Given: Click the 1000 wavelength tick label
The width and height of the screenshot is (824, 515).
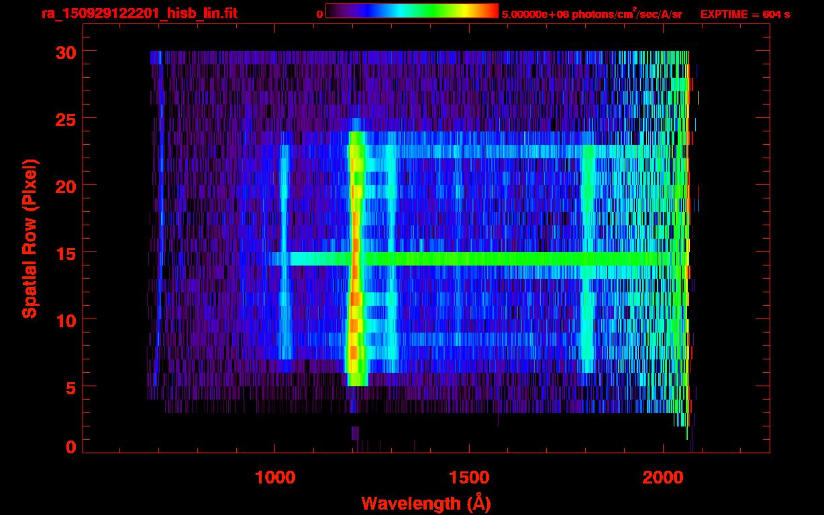Looking at the screenshot, I should (275, 477).
